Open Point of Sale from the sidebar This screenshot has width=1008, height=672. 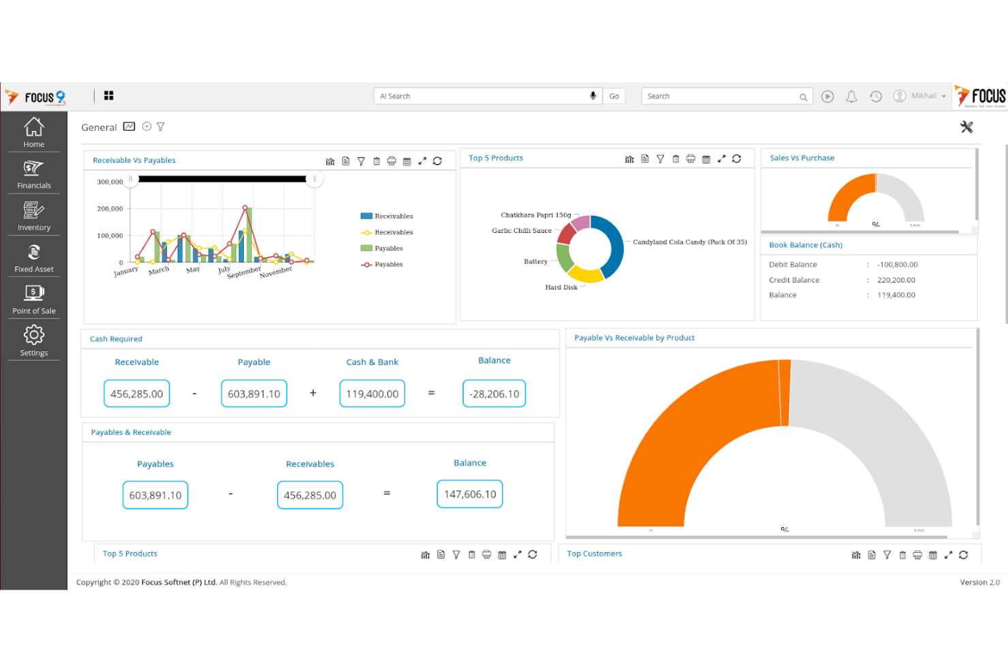(33, 300)
